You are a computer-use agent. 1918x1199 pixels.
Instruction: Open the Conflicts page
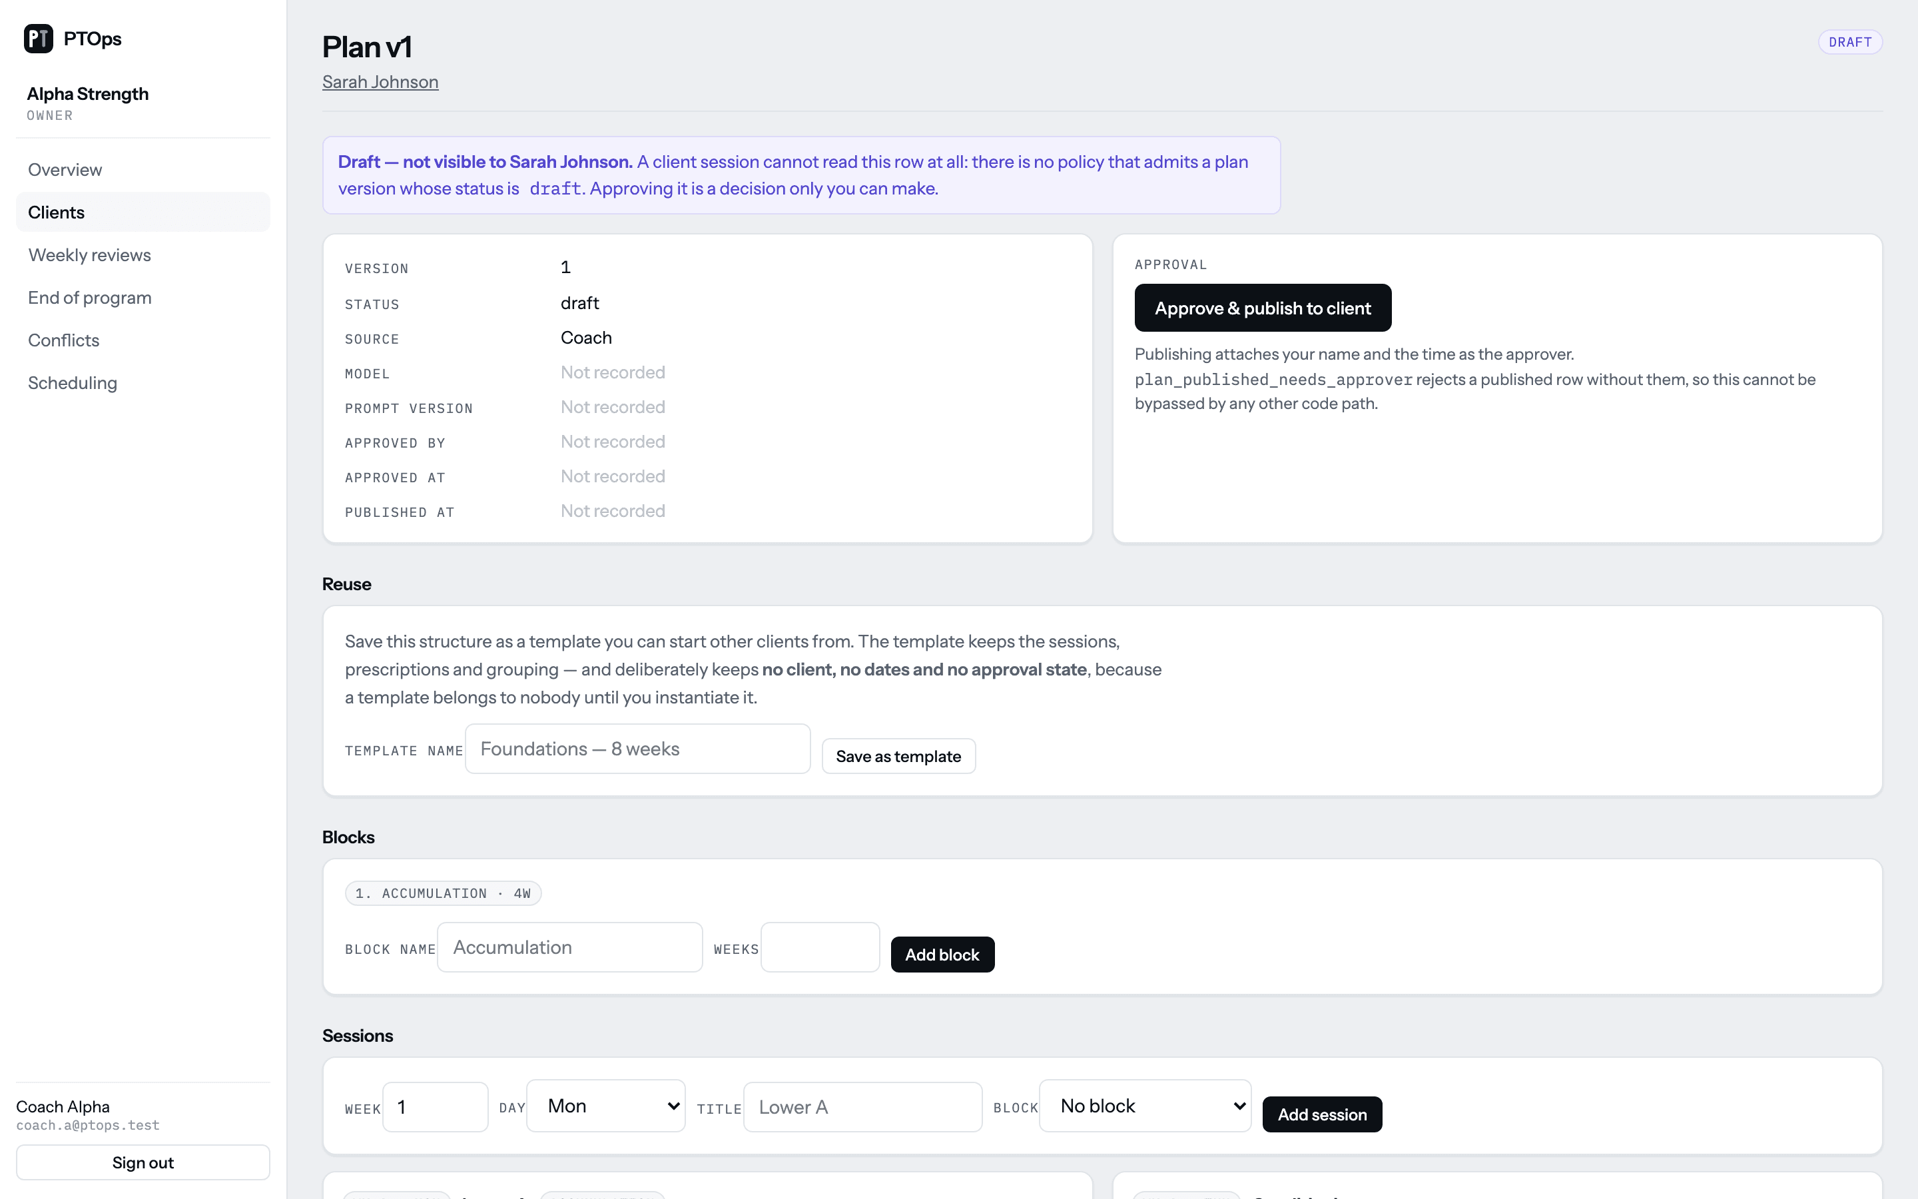143,340
